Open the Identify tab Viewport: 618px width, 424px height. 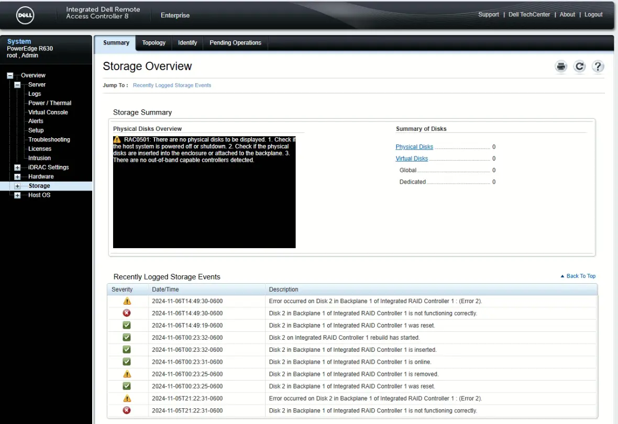(187, 43)
